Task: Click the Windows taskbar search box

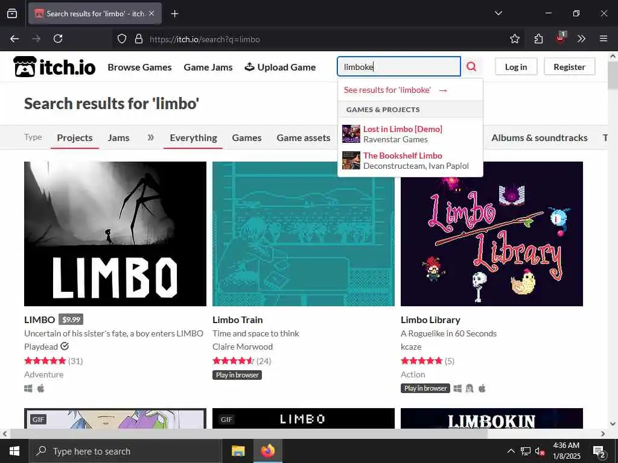Action: pyautogui.click(x=126, y=451)
